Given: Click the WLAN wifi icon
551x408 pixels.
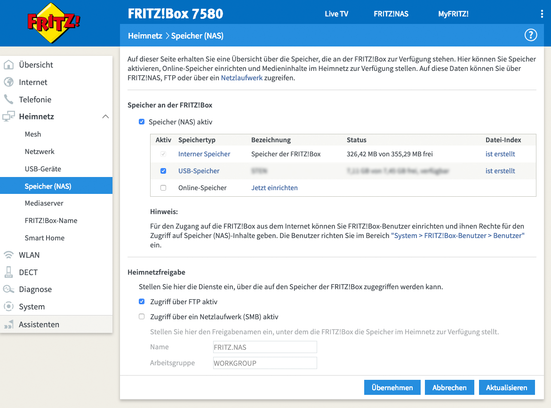Looking at the screenshot, I should tap(8, 255).
